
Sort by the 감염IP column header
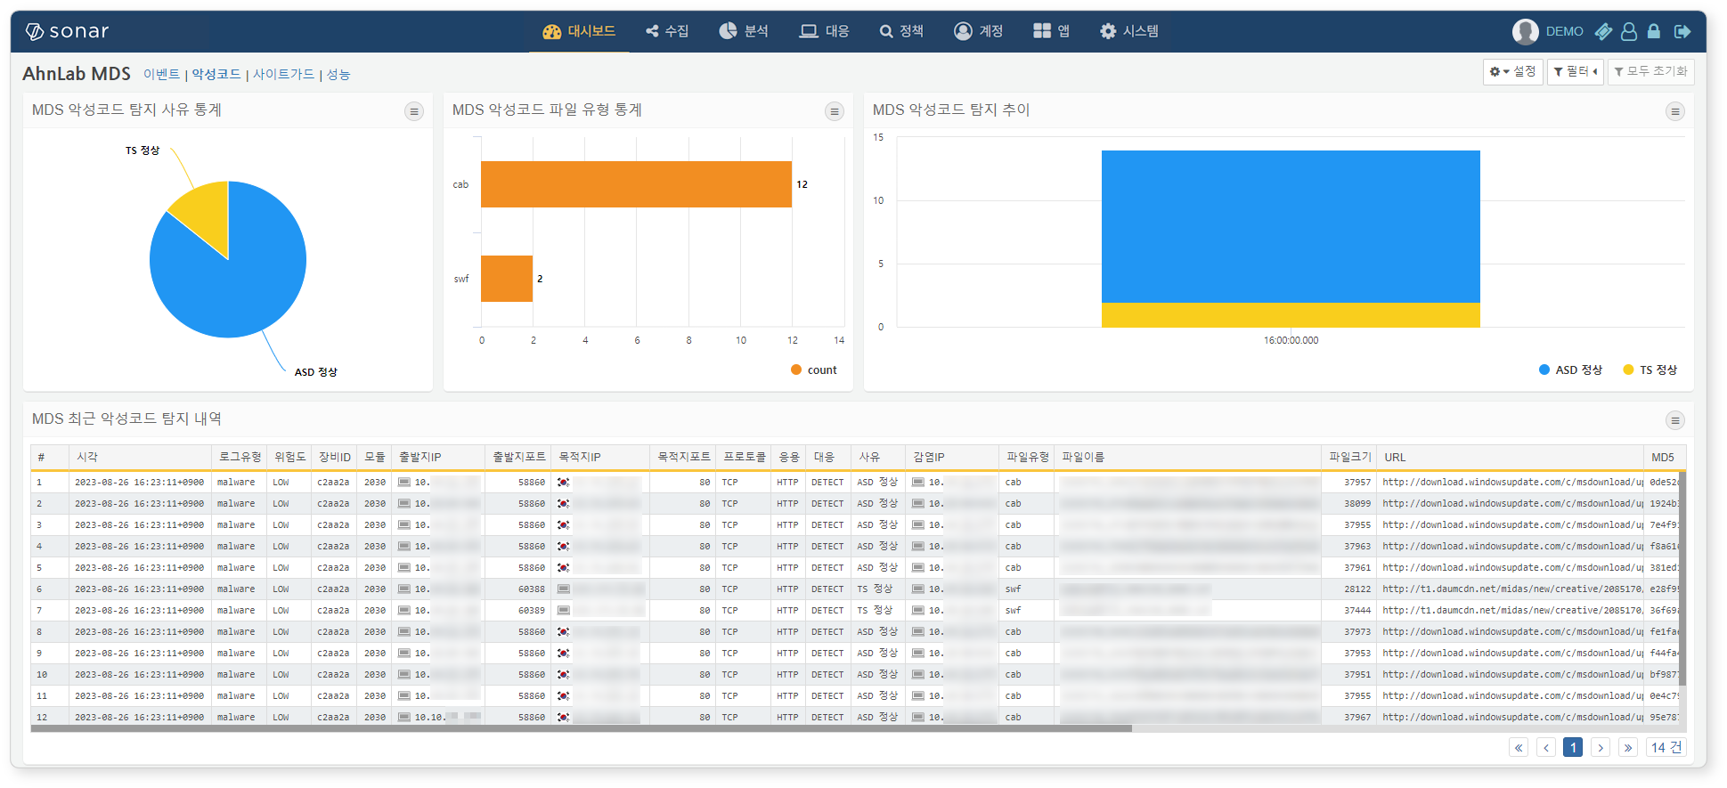click(952, 457)
